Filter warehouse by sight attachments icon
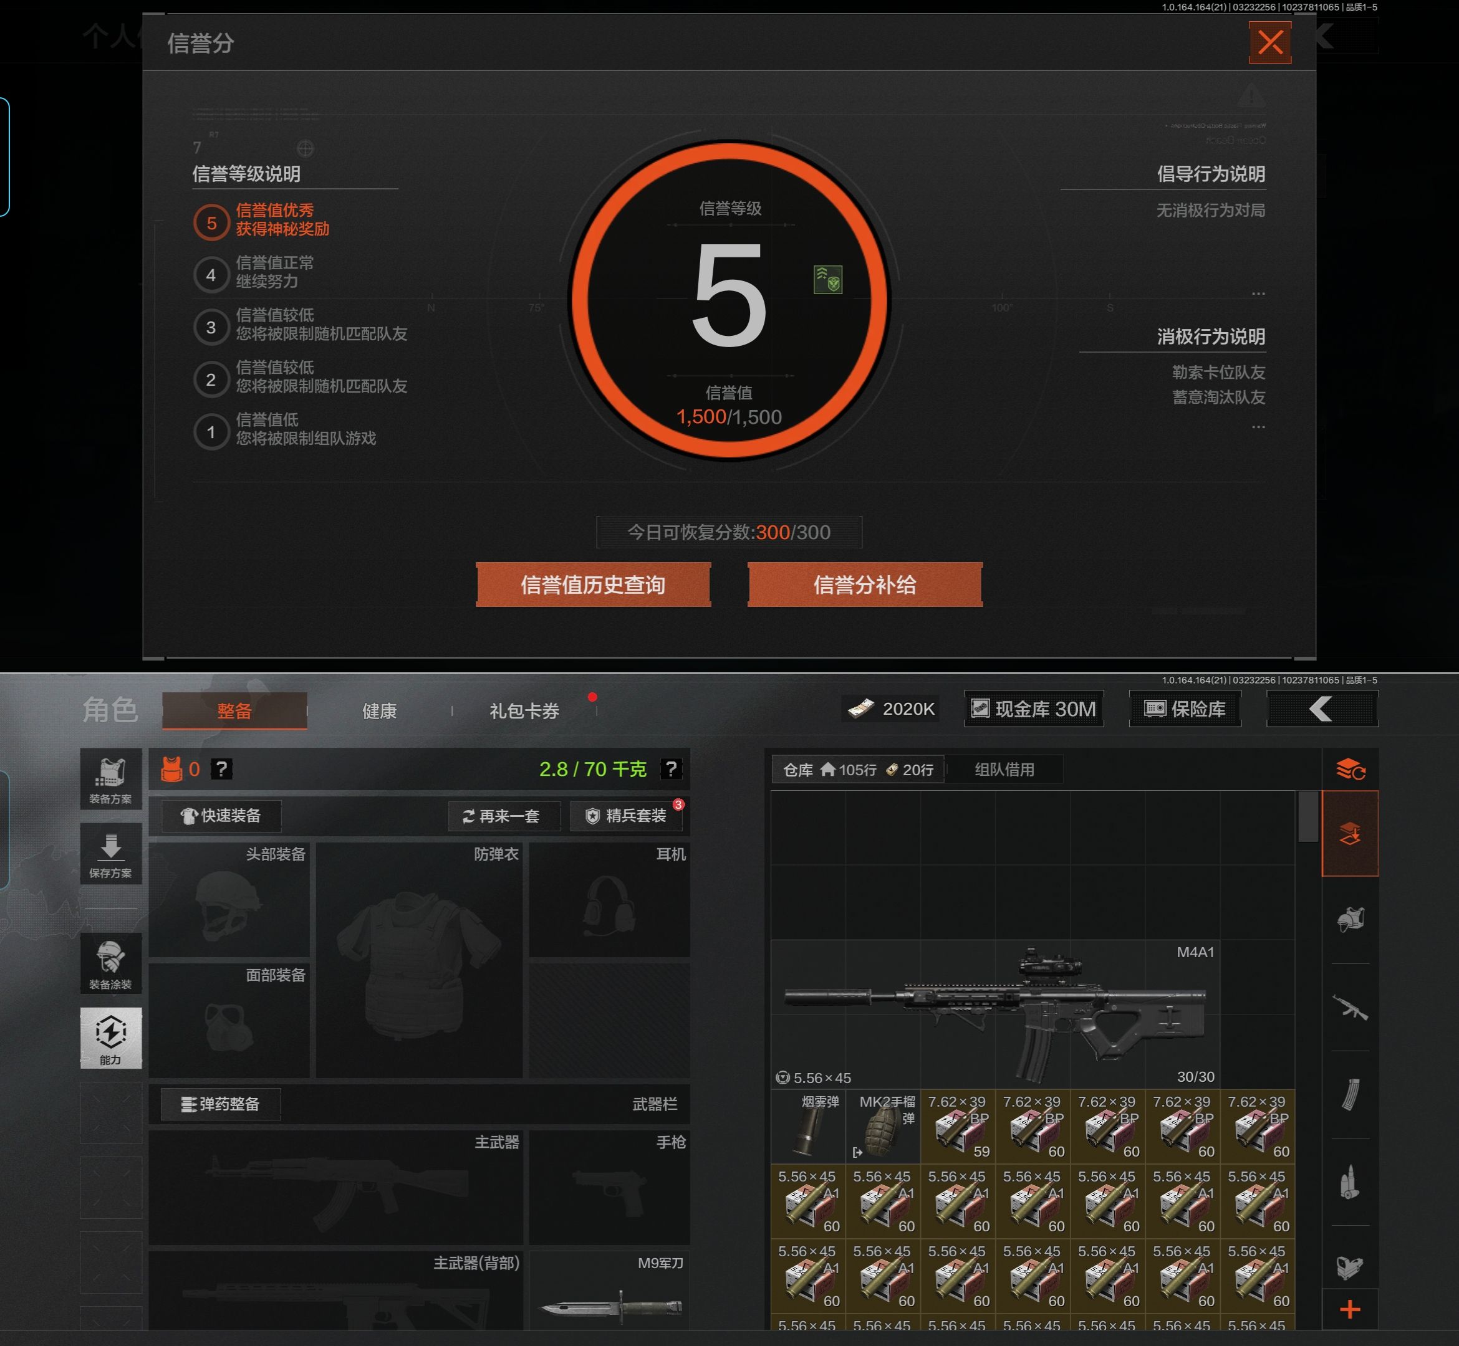Screen dimensions: 1459x1346 click(1350, 1267)
